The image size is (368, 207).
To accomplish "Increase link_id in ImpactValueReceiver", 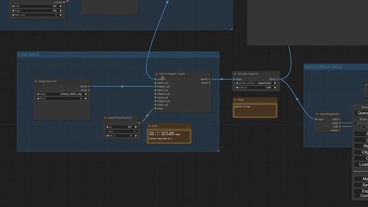I will [x=136, y=136].
